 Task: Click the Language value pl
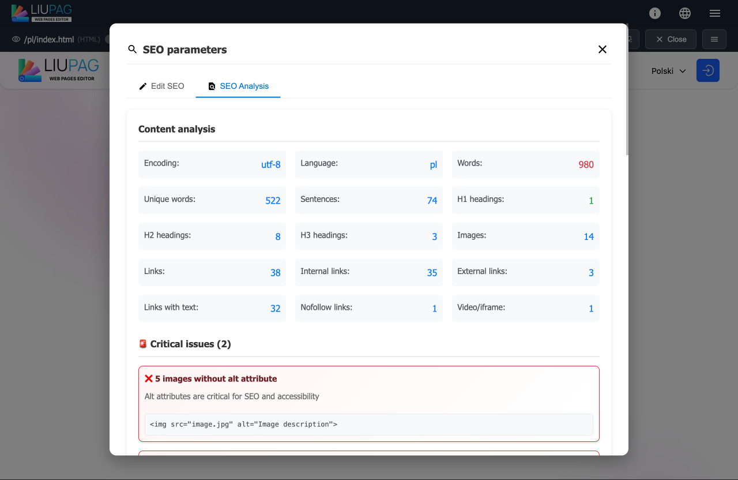[434, 164]
